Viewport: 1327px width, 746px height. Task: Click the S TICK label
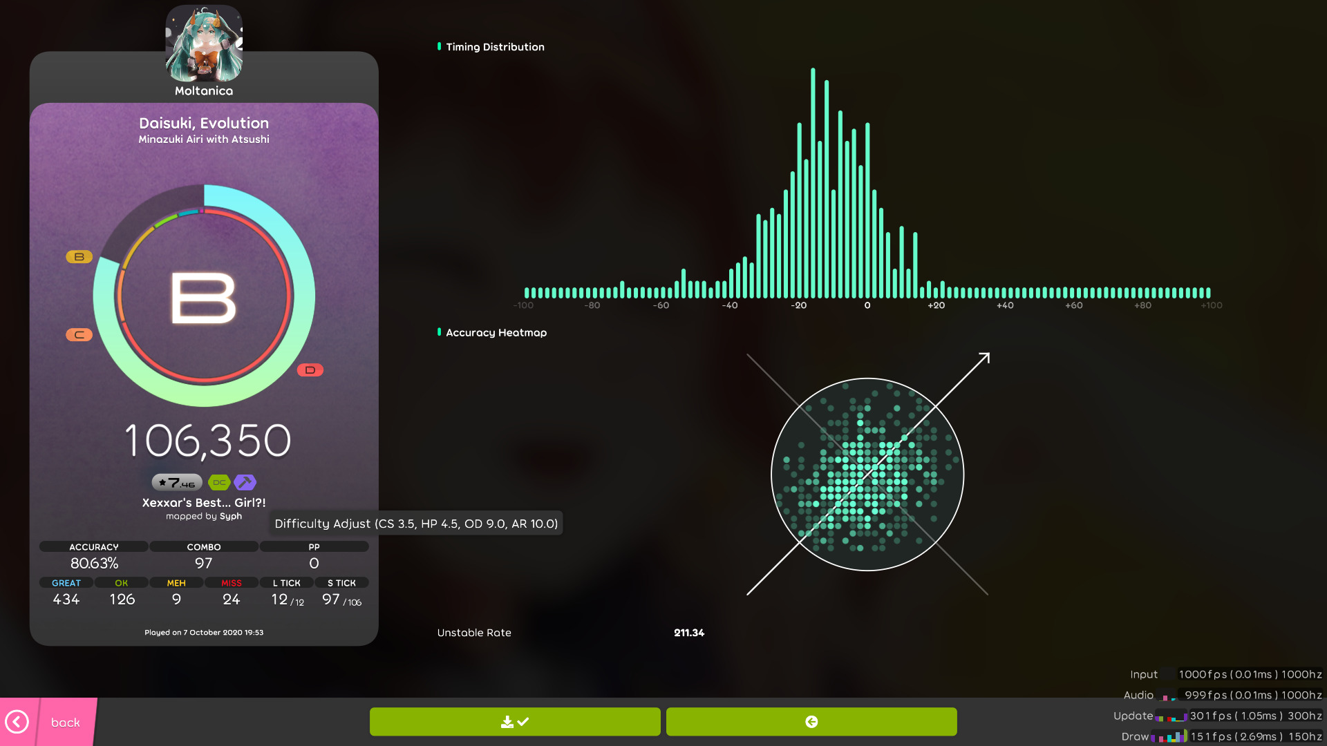coord(341,583)
